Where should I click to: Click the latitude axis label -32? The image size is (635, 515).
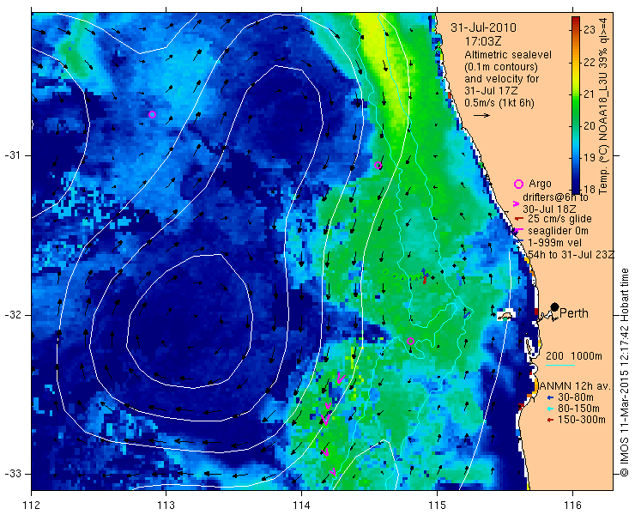(x=12, y=315)
